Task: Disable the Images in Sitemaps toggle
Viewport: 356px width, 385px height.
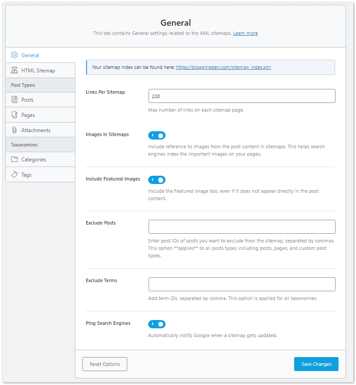Action: click(157, 135)
